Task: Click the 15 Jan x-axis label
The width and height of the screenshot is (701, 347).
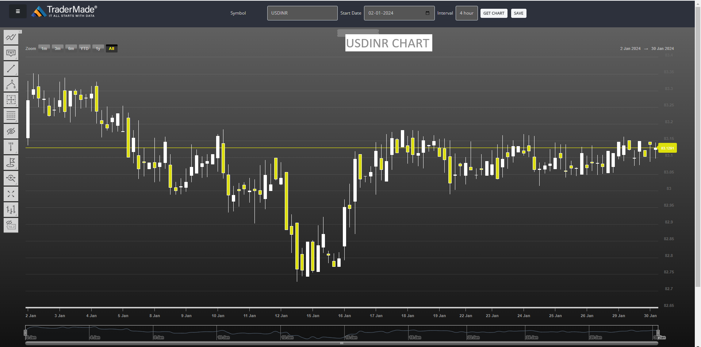Action: (x=313, y=316)
